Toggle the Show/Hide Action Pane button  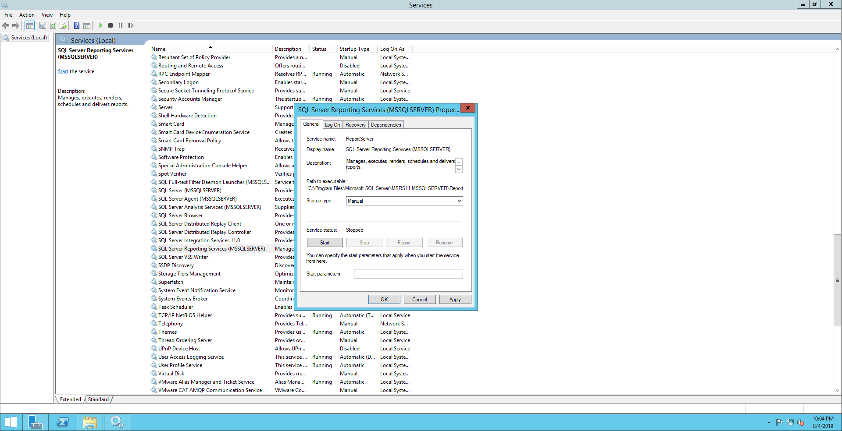click(87, 26)
